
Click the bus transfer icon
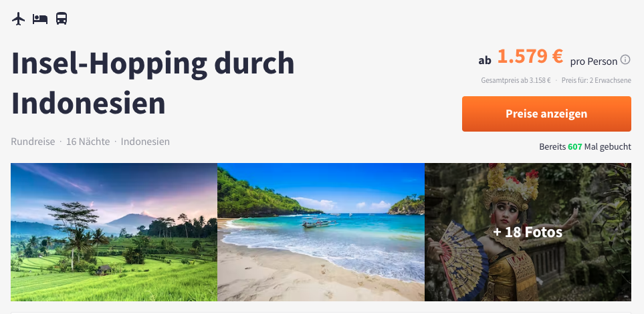[62, 19]
